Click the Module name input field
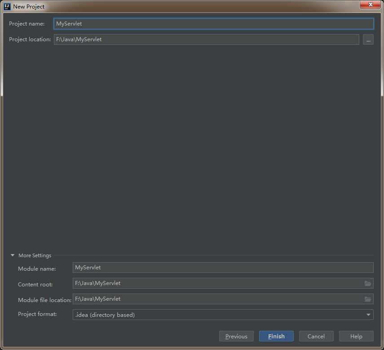 [x=223, y=268]
